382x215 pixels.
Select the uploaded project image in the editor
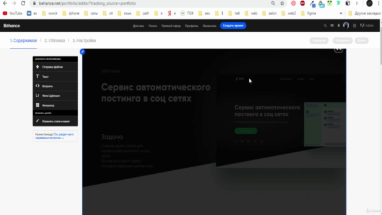(x=214, y=131)
